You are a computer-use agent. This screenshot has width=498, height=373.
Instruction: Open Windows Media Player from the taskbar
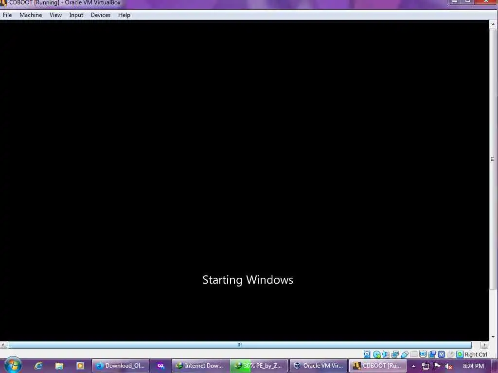click(80, 366)
